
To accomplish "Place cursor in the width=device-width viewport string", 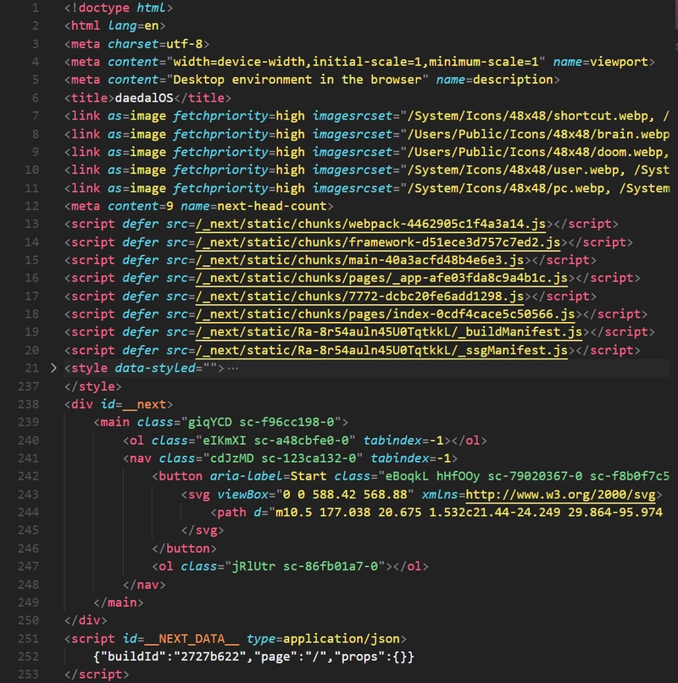I will (356, 62).
